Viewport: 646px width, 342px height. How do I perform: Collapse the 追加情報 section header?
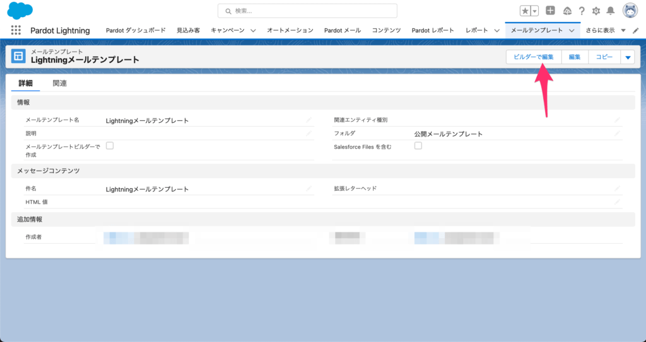coord(323,219)
